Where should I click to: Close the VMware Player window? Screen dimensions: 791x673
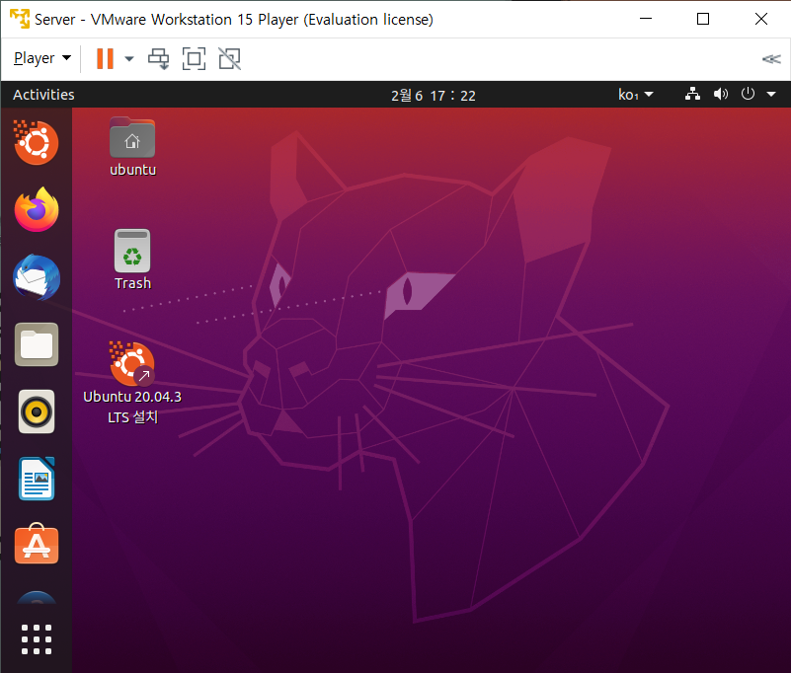click(760, 19)
